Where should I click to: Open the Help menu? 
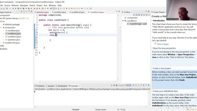59,6
